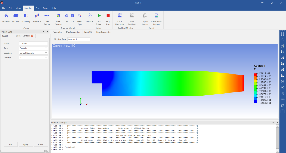Set view to +X axis
Screen dimensions: 286x153
pyautogui.click(x=283, y=46)
